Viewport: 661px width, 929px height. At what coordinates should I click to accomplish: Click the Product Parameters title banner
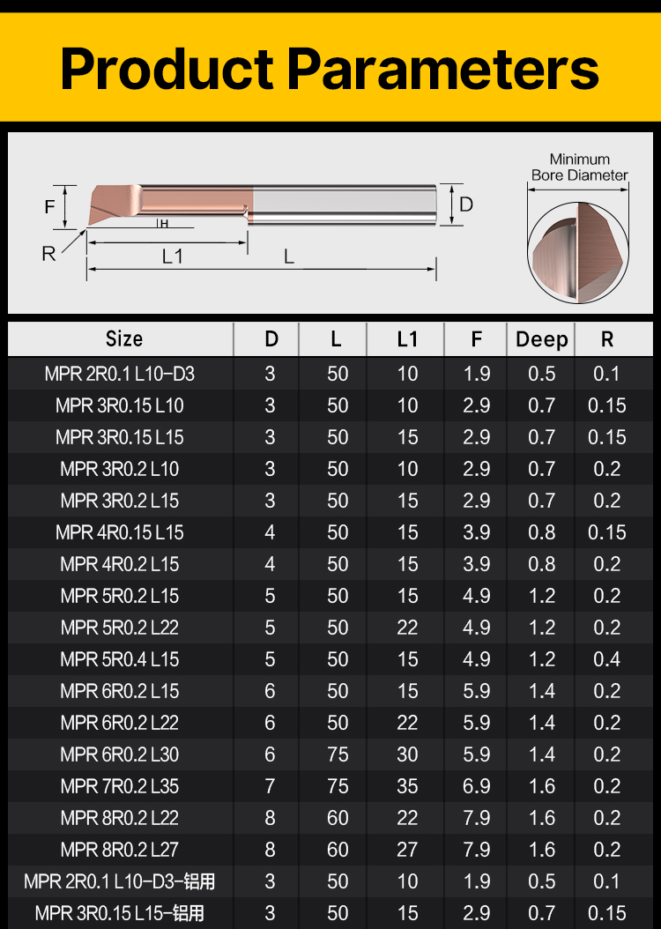coord(330,68)
